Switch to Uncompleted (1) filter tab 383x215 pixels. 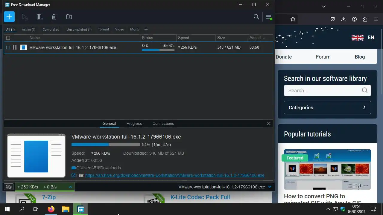(79, 30)
